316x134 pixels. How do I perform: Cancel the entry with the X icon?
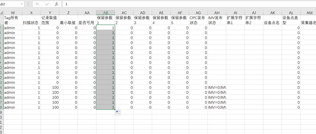pyautogui.click(x=37, y=4)
